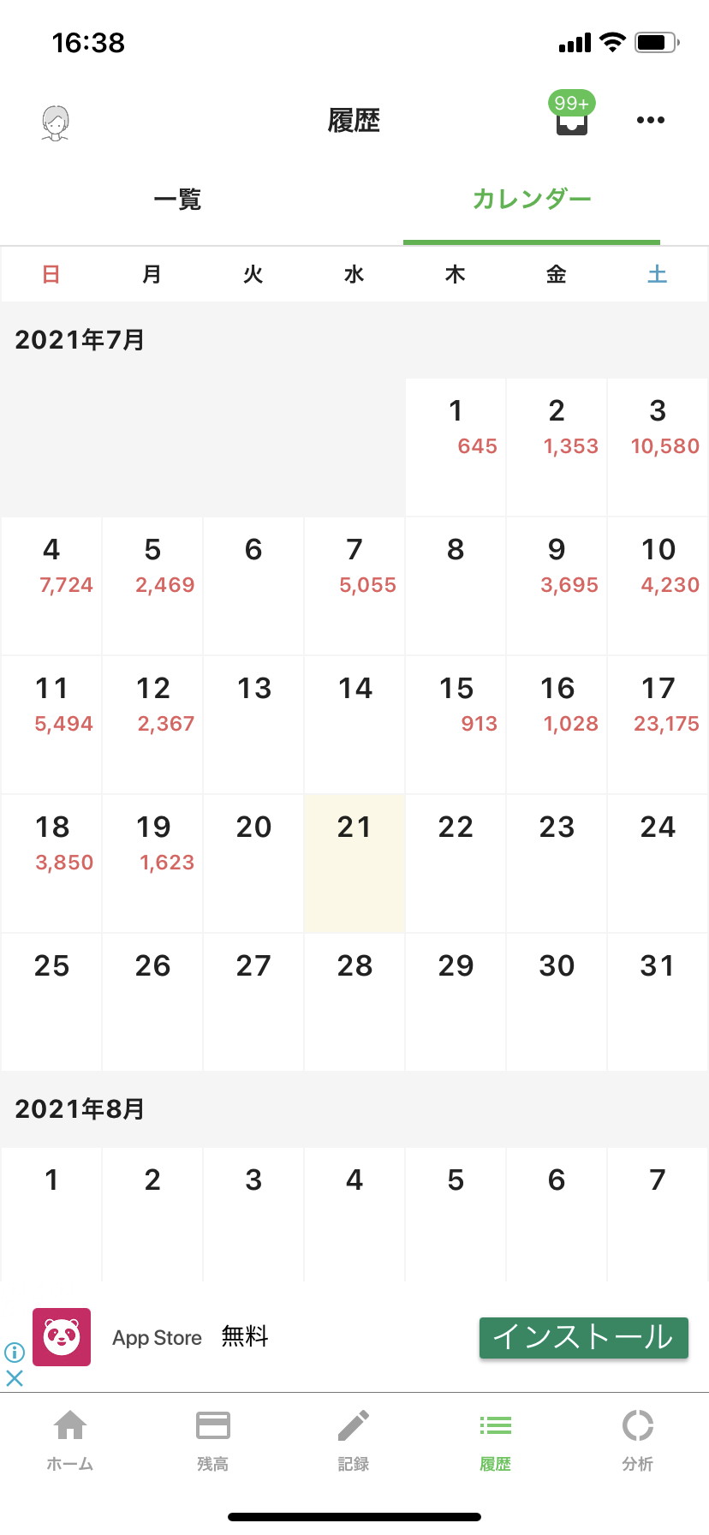Open the profile avatar icon
The image size is (709, 1535).
56,122
